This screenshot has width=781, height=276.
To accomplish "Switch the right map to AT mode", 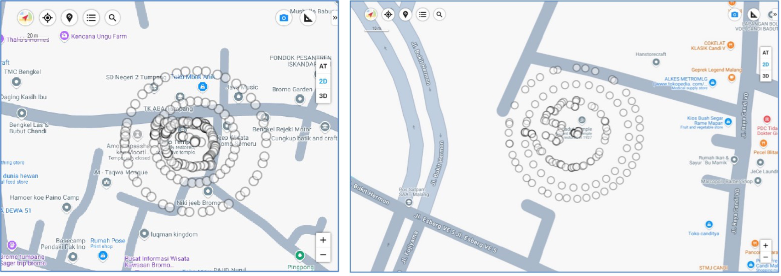I will click(x=765, y=53).
